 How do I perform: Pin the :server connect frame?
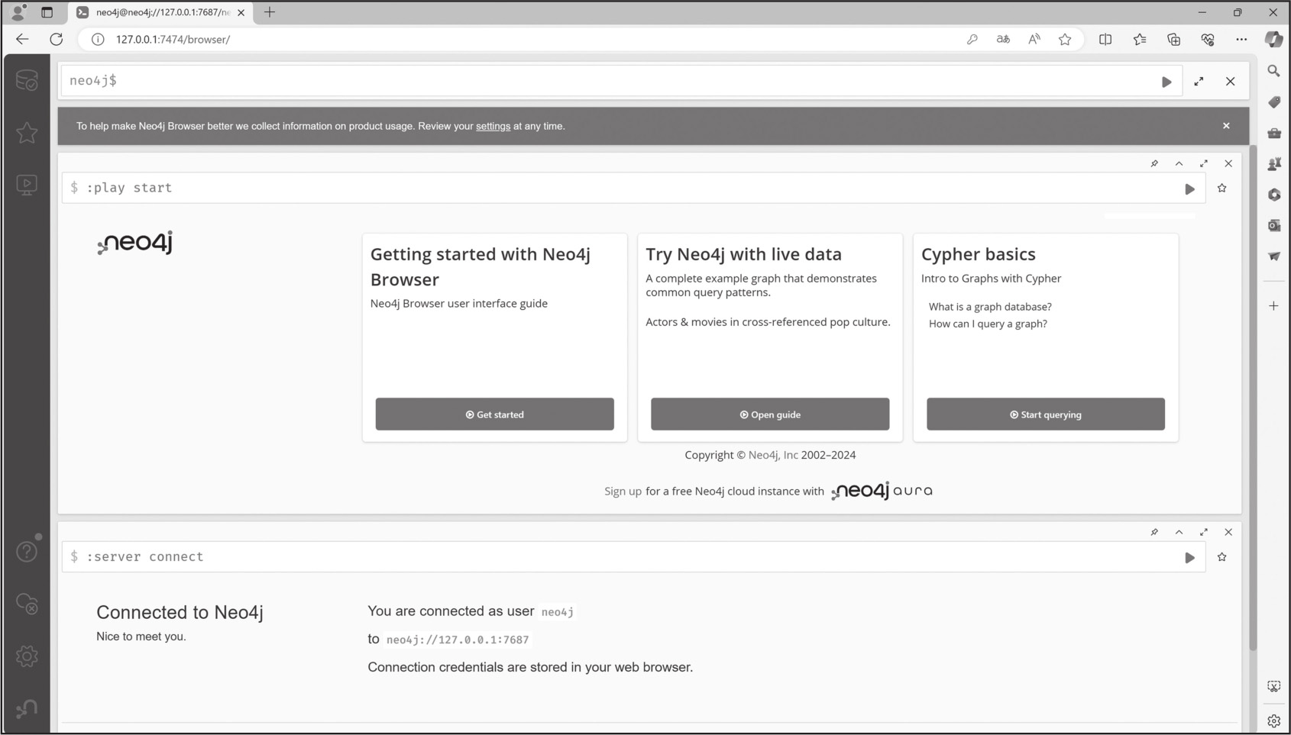pyautogui.click(x=1154, y=532)
